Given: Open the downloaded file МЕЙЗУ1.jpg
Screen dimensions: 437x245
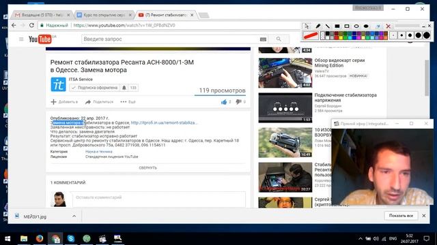Looking at the screenshot, I should pyautogui.click(x=35, y=216).
